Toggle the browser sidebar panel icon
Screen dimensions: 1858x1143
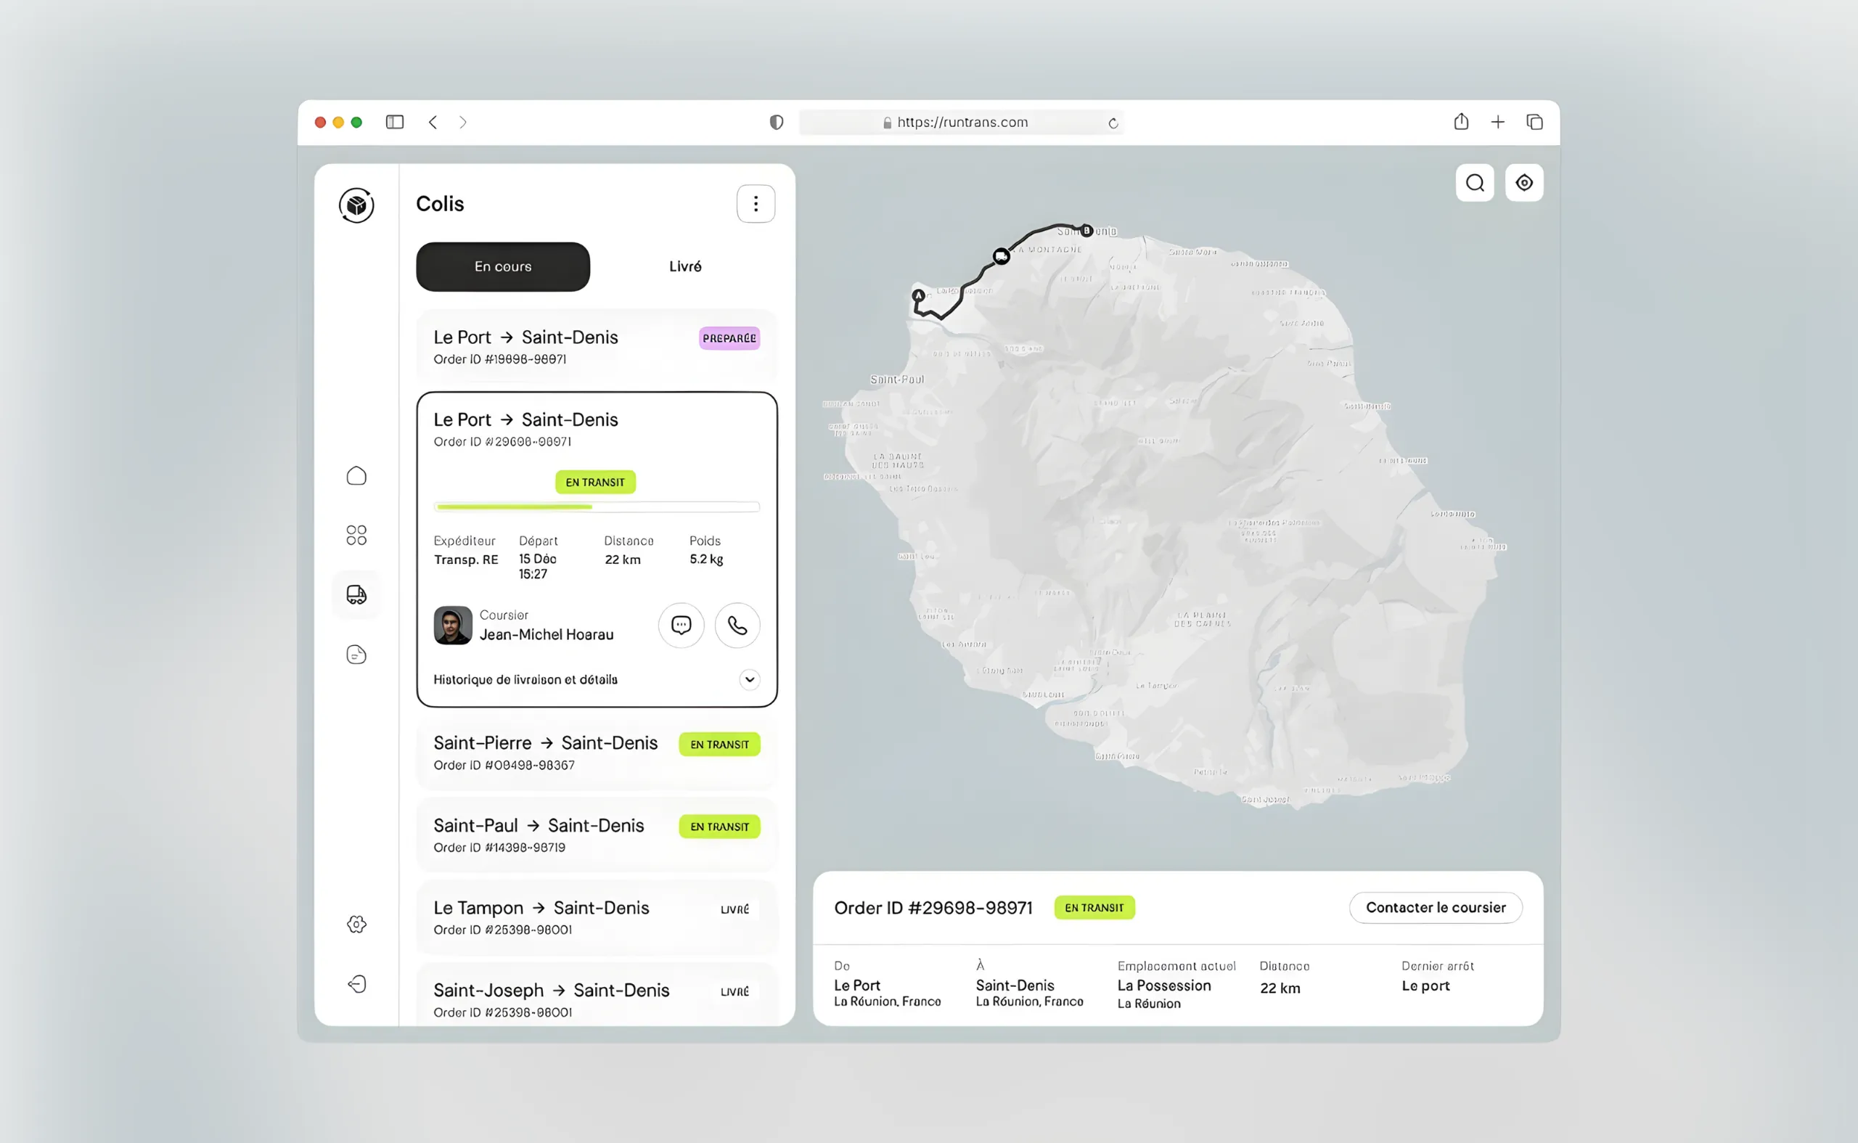[395, 123]
